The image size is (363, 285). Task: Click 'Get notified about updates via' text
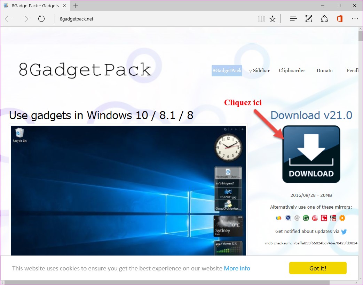pos(307,232)
